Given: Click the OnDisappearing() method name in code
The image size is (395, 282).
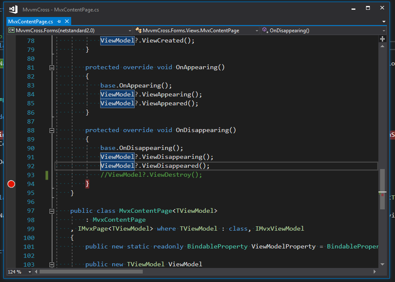Looking at the screenshot, I should click(206, 130).
